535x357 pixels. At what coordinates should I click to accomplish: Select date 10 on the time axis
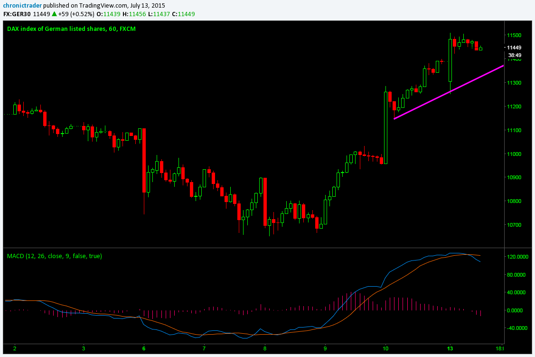coord(385,348)
